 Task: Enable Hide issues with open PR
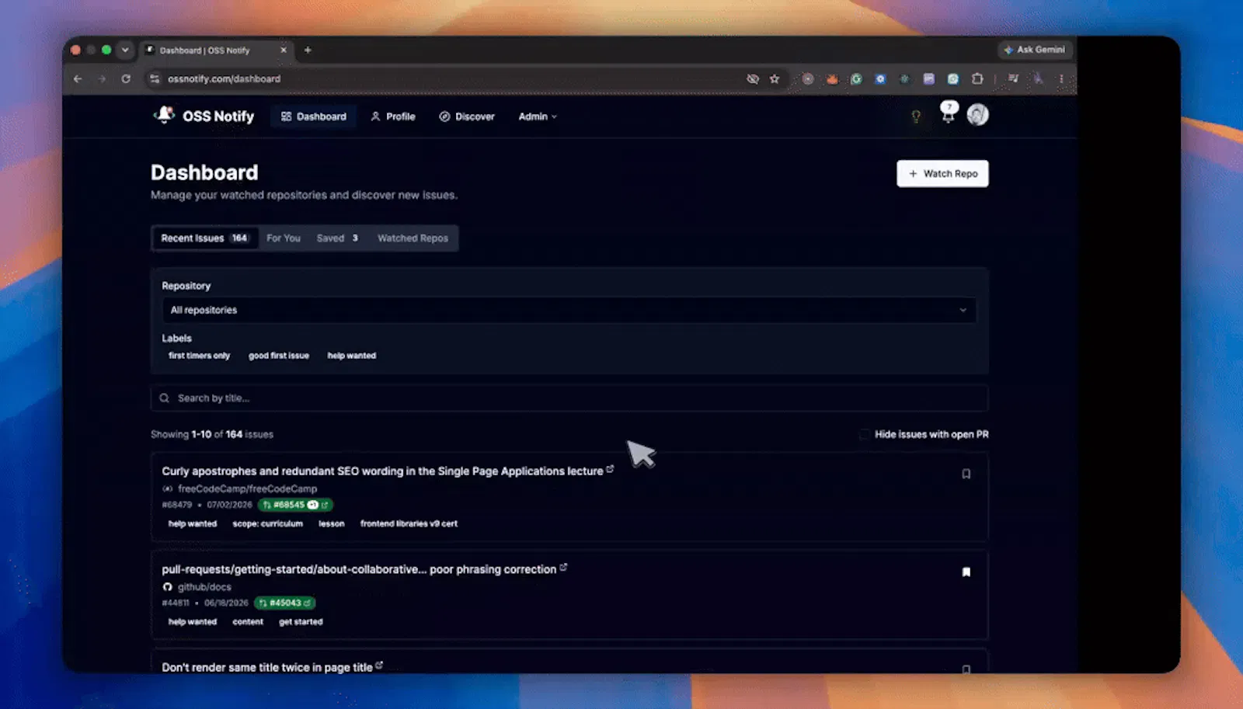(x=864, y=434)
